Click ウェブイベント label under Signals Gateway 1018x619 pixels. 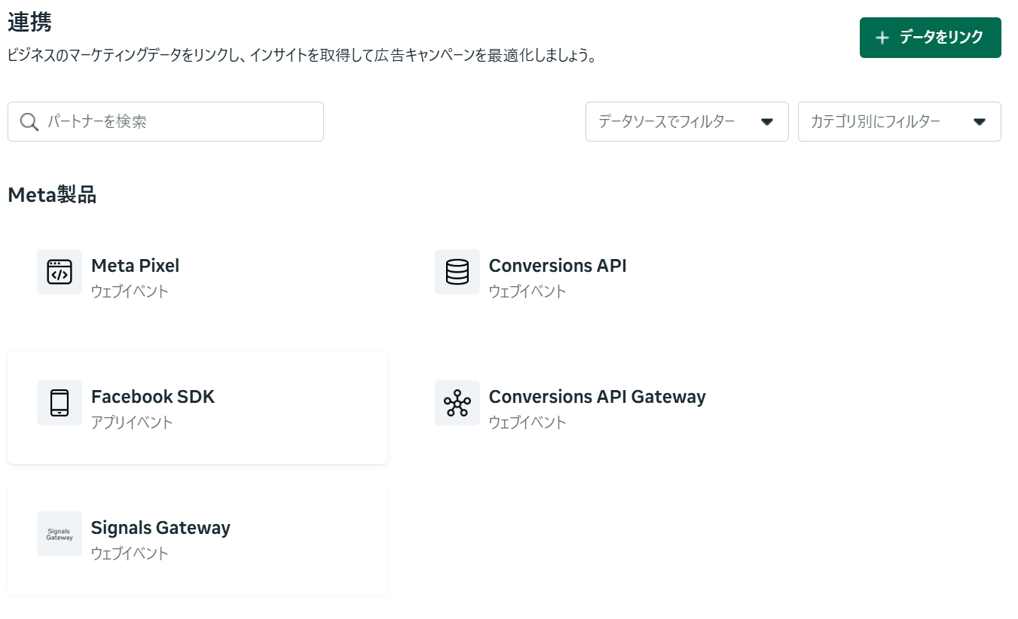pos(130,553)
